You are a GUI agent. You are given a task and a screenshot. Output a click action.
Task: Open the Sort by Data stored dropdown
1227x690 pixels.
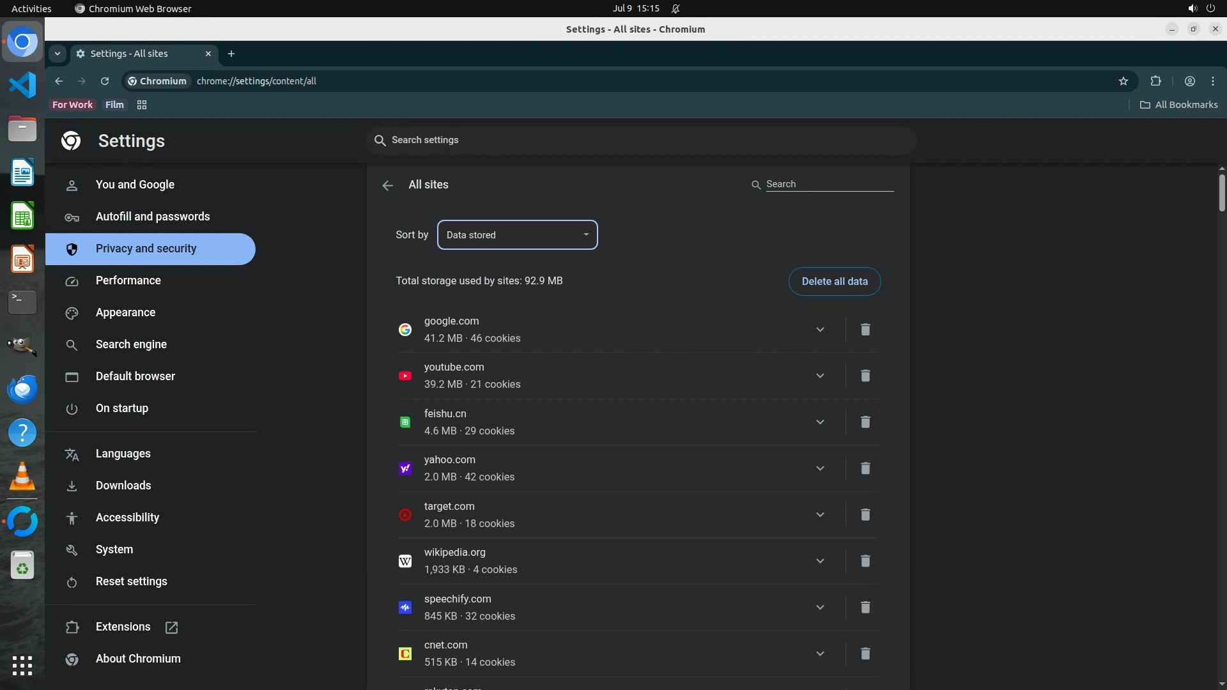click(517, 235)
